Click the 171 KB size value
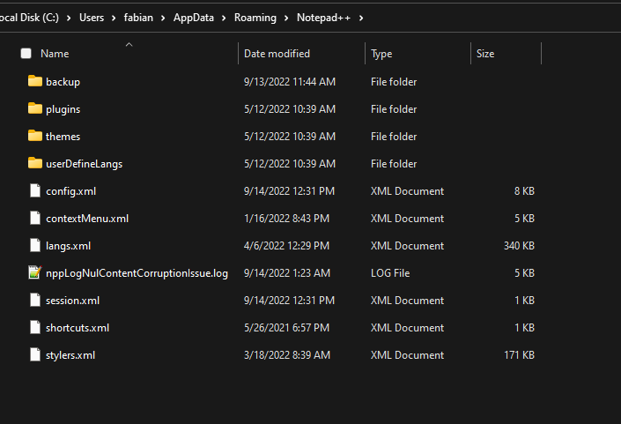The height and width of the screenshot is (424, 621). [x=519, y=355]
